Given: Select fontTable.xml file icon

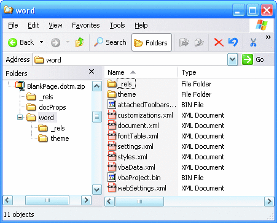Looking at the screenshot, I should point(112,136).
